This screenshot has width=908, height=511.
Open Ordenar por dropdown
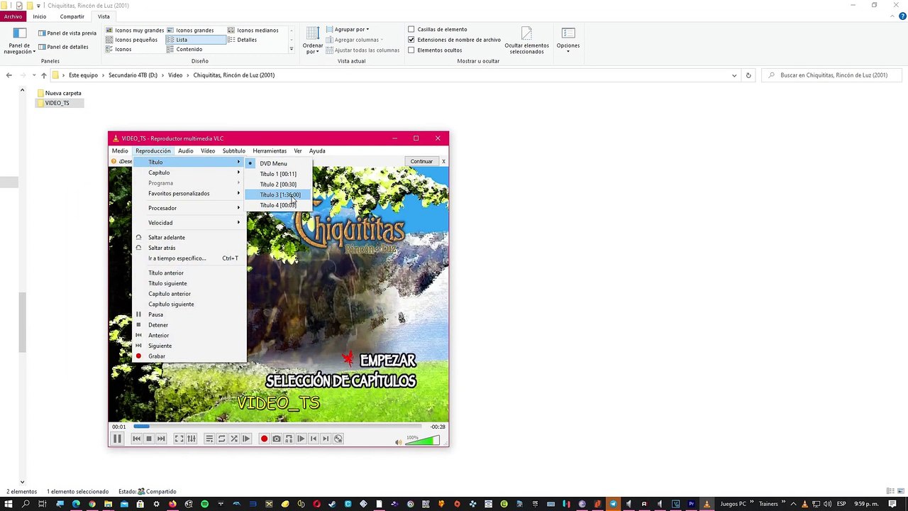point(313,41)
